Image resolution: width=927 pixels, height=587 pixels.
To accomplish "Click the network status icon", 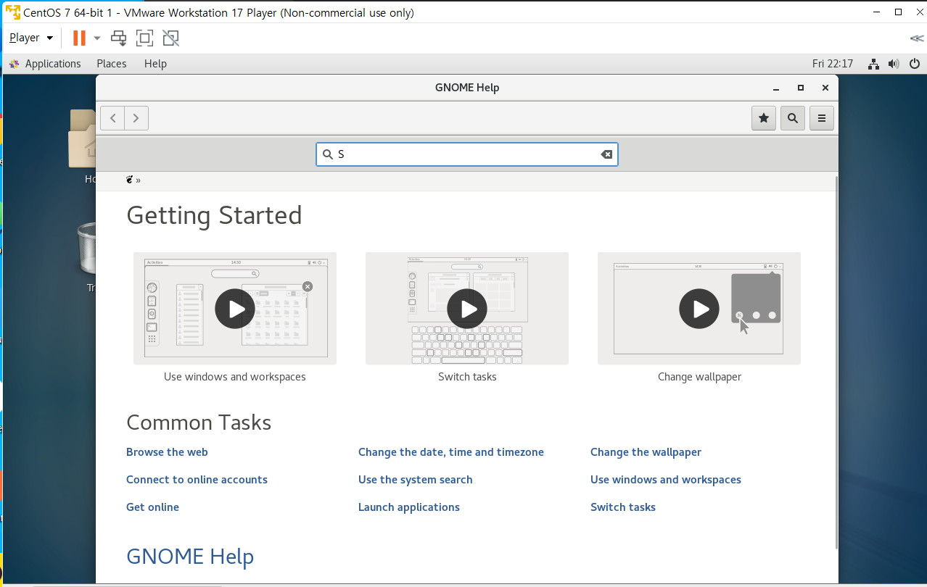I will tap(874, 64).
